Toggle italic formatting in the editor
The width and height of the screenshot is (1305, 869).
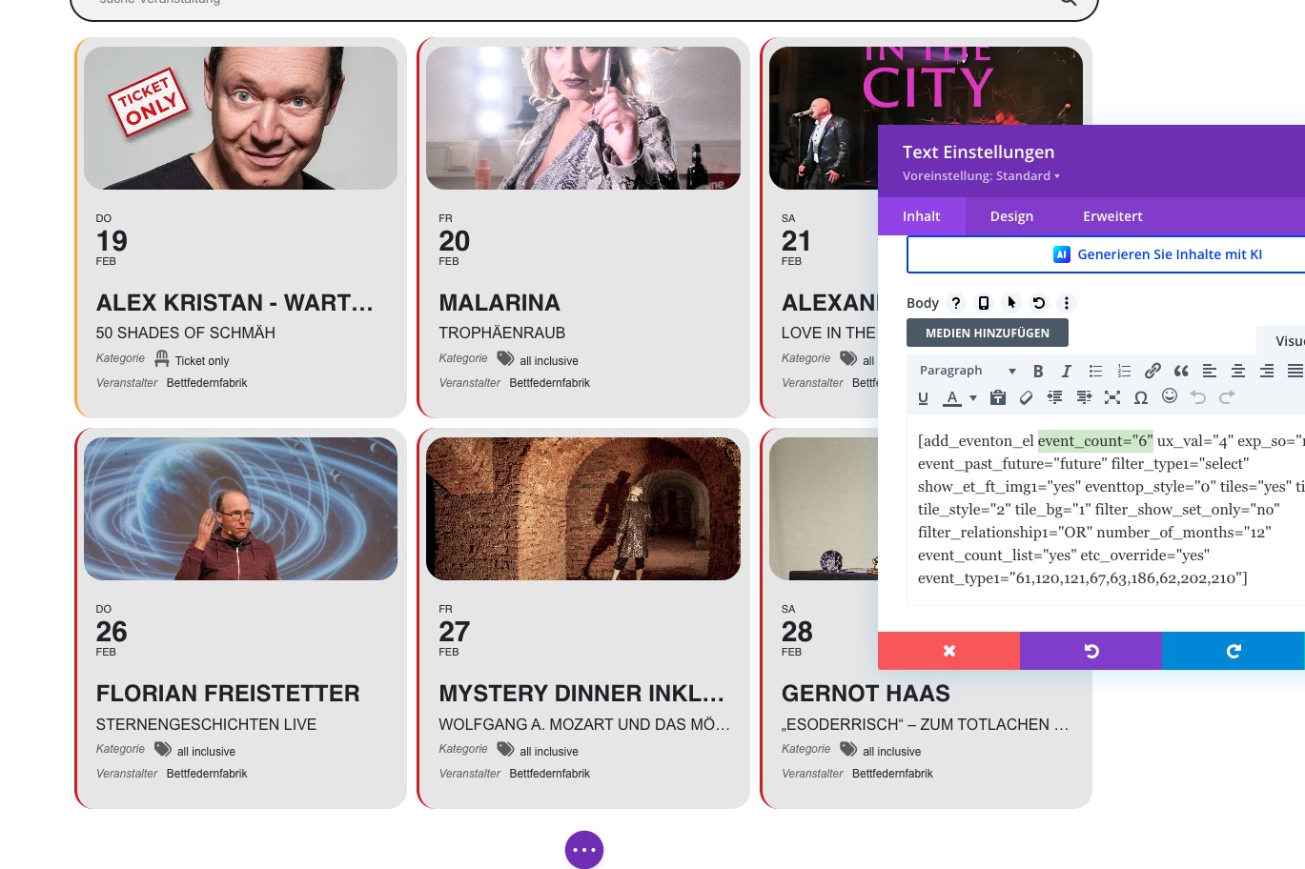(x=1067, y=371)
